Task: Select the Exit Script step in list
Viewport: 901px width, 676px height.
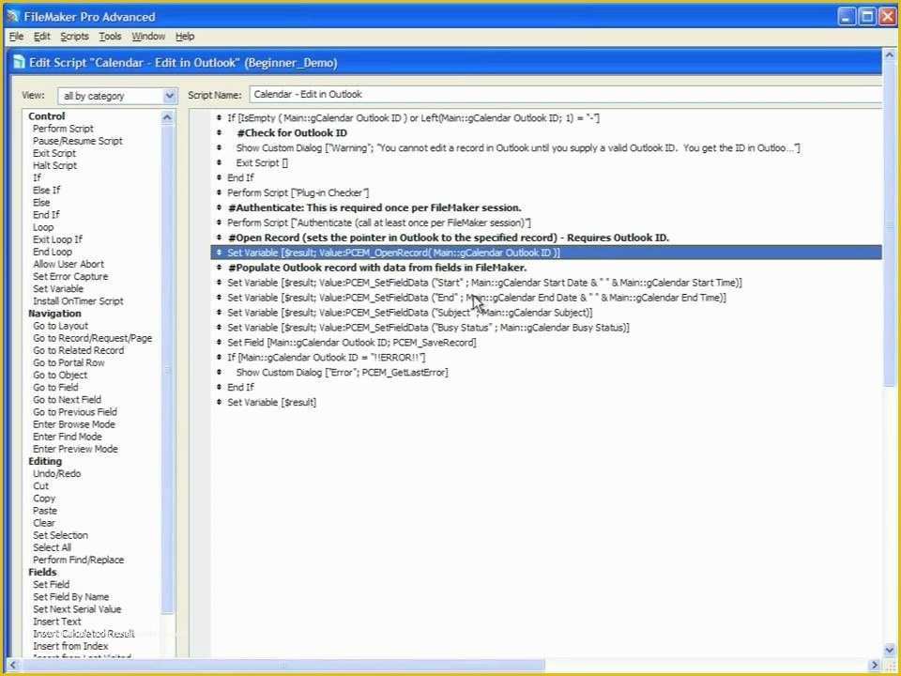Action: click(x=54, y=153)
